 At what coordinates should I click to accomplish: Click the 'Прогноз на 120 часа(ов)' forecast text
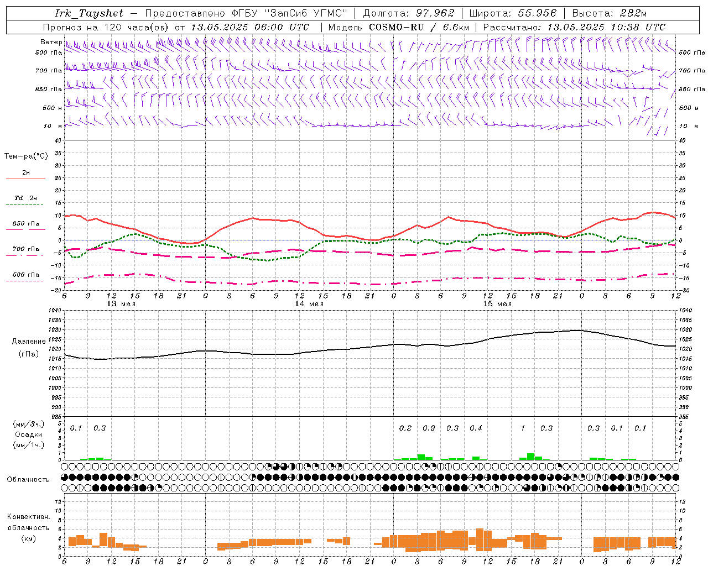click(x=106, y=27)
